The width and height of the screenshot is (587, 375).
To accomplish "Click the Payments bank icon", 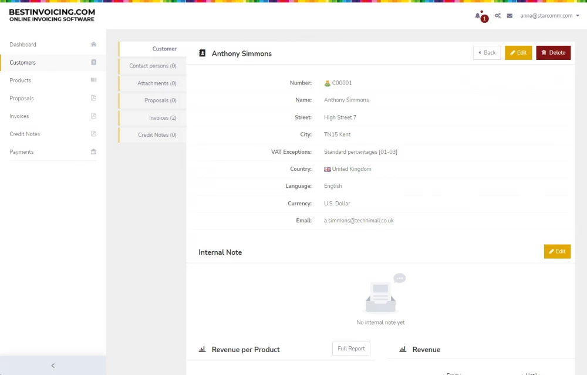I will point(93,152).
